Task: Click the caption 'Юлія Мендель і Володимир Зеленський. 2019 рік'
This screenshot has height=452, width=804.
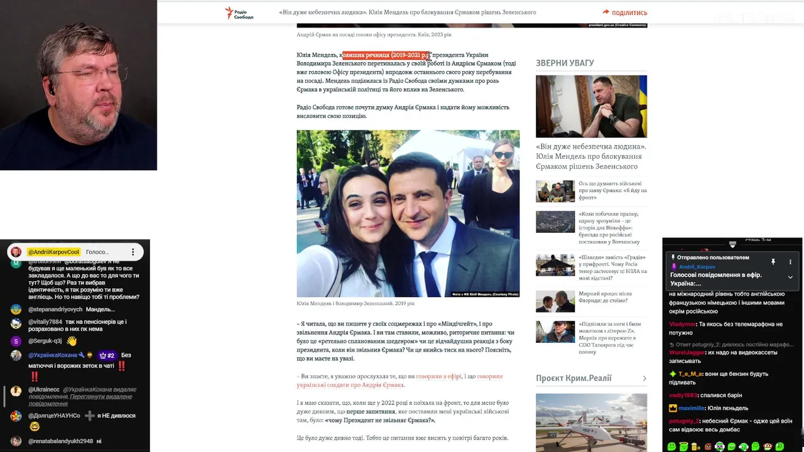Action: coord(356,303)
